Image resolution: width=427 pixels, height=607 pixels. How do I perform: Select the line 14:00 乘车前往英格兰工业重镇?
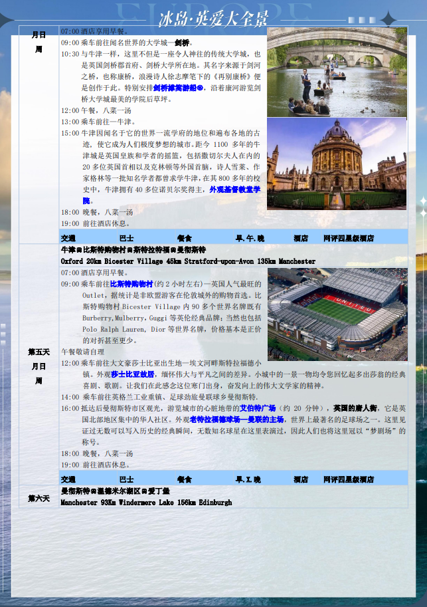[159, 397]
